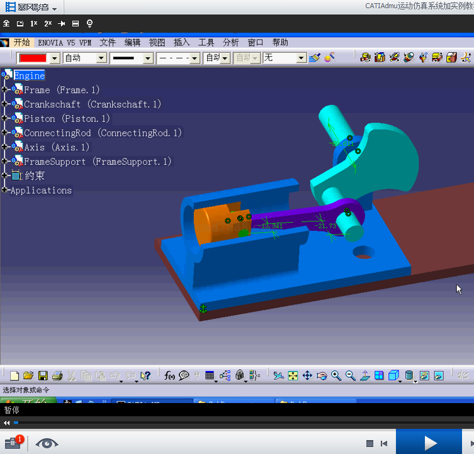
Task: Click the Save icon in bottom toolbar
Action: [x=43, y=376]
